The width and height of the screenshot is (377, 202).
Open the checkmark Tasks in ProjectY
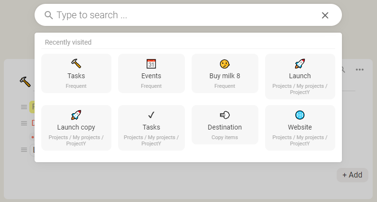click(151, 128)
